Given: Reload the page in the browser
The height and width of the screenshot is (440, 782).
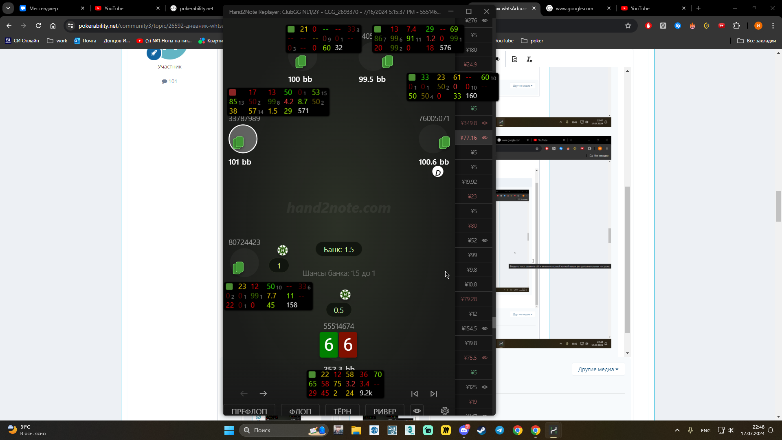Looking at the screenshot, I should click(x=38, y=26).
